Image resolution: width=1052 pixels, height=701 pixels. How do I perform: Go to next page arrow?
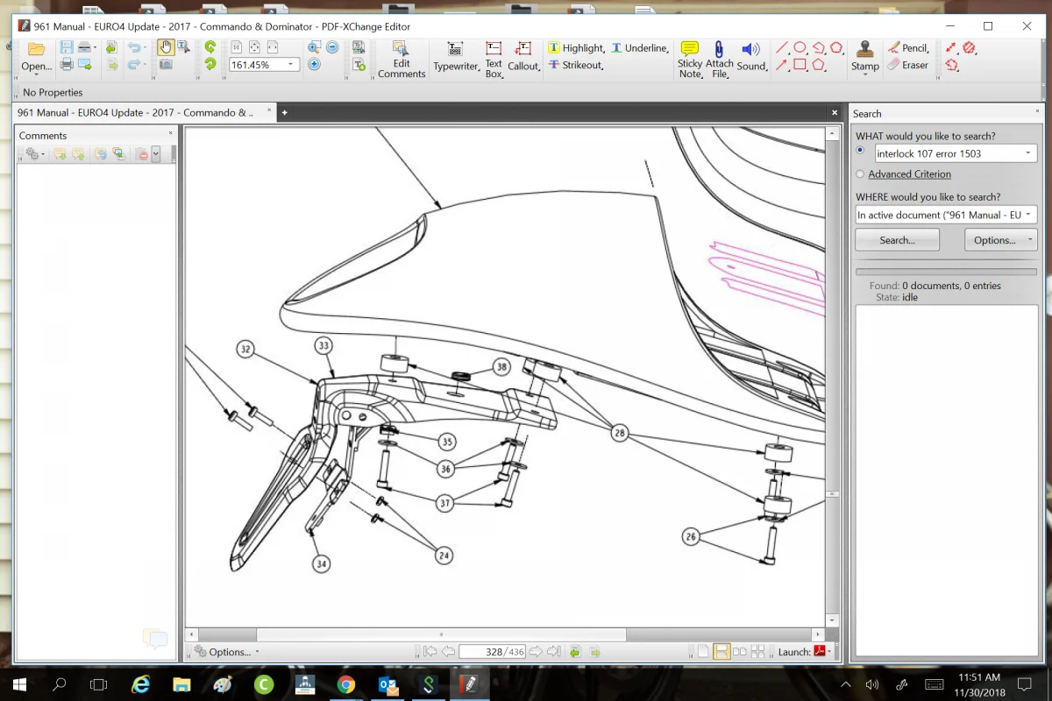536,652
